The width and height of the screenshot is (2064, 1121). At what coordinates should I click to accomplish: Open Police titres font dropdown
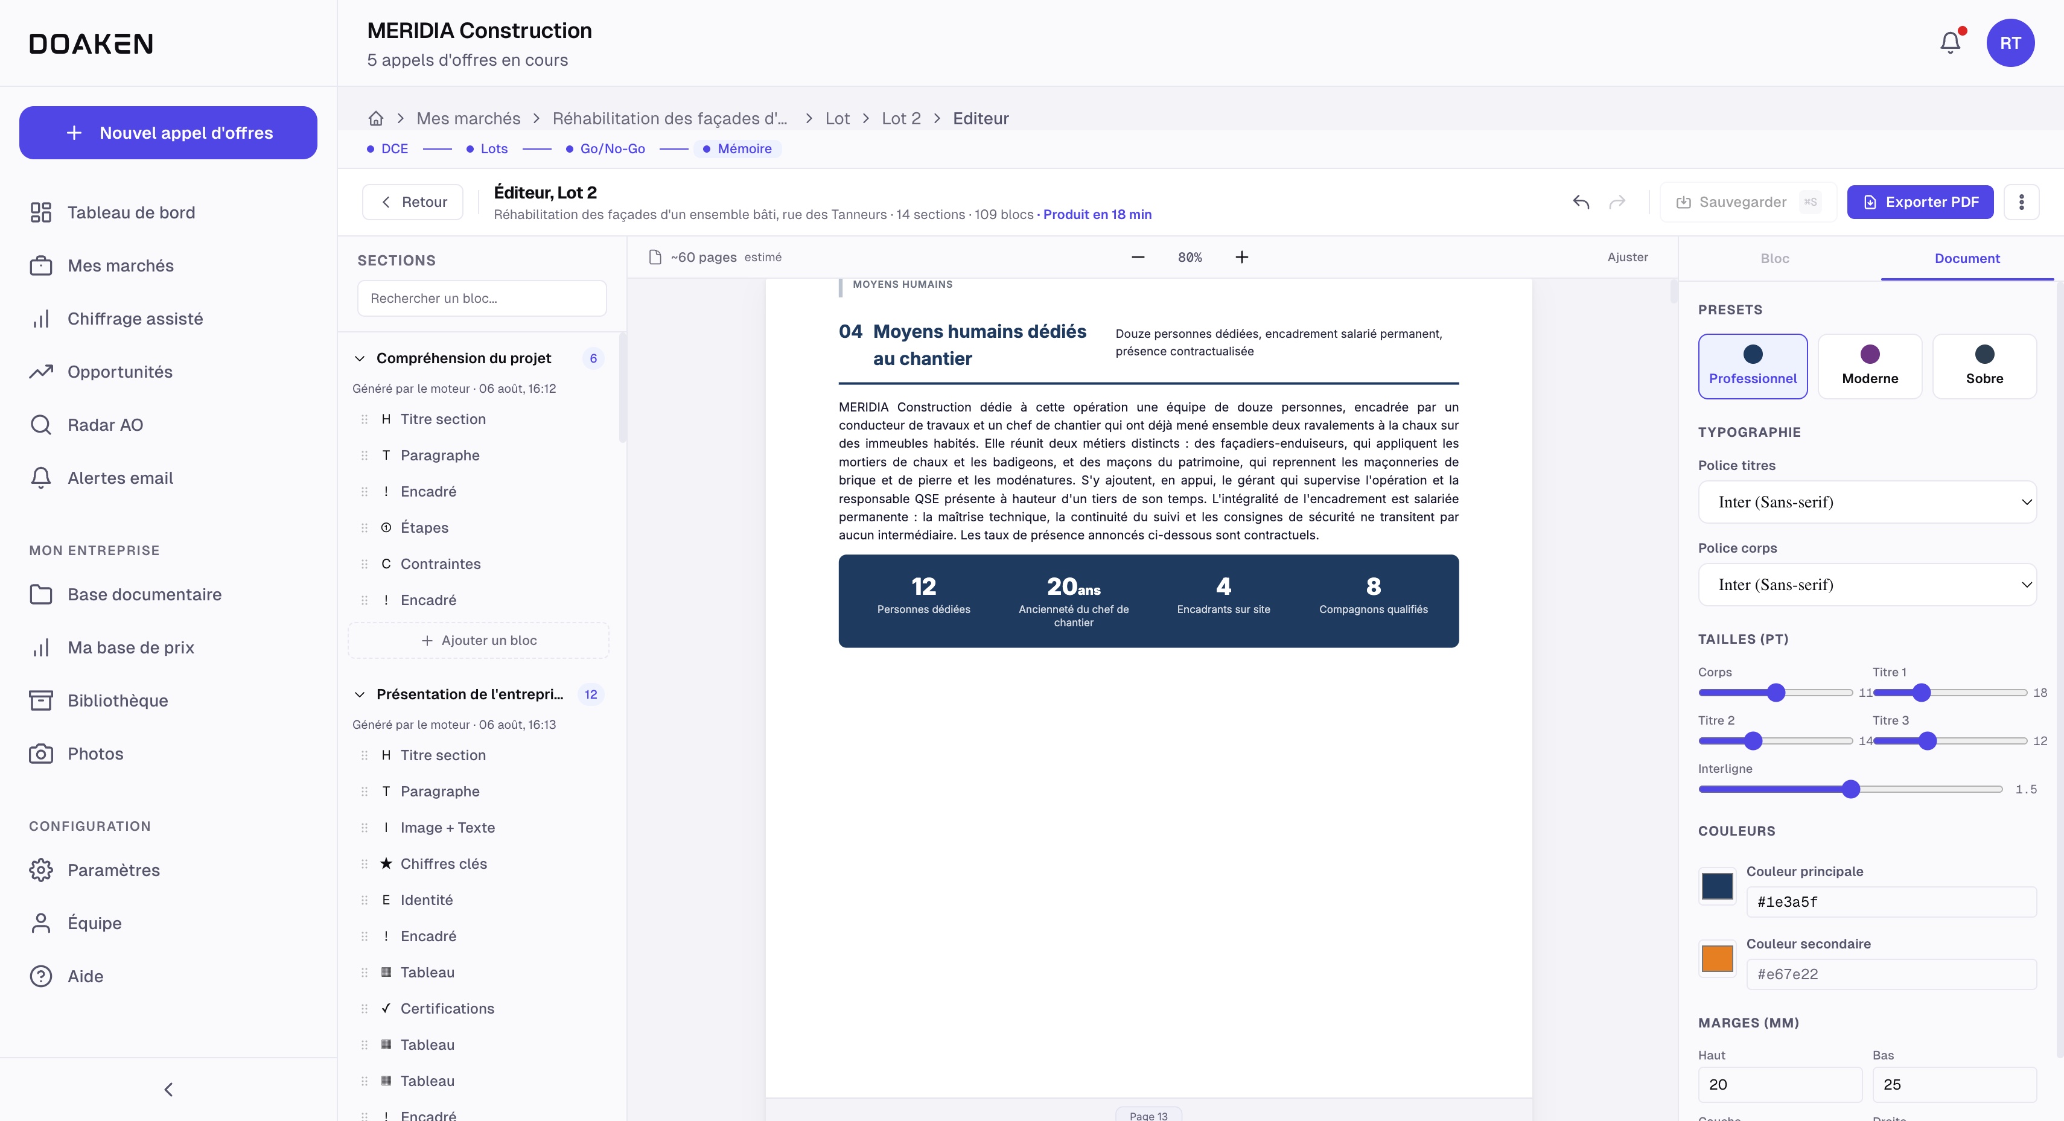[x=1867, y=503]
